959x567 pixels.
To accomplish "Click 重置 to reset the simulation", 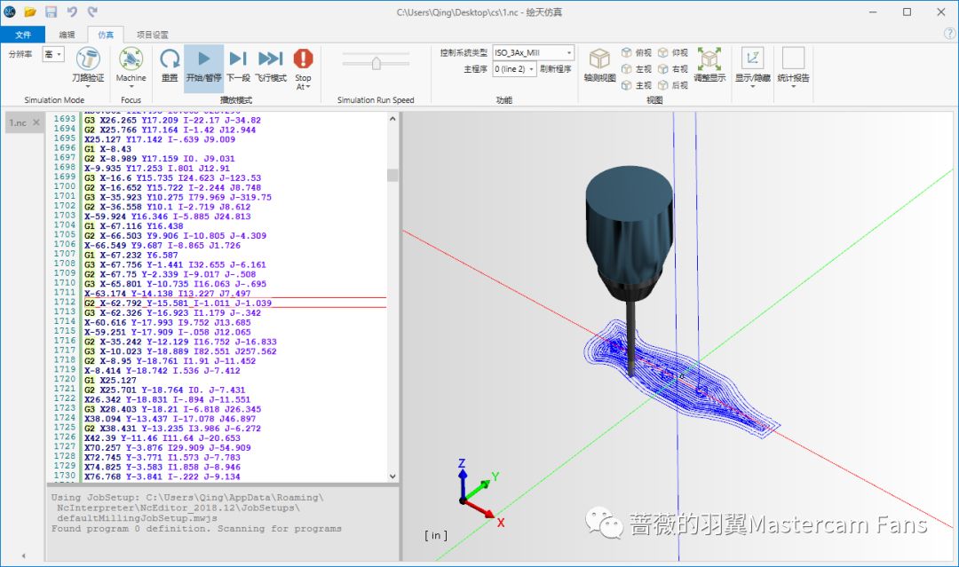I will 170,65.
